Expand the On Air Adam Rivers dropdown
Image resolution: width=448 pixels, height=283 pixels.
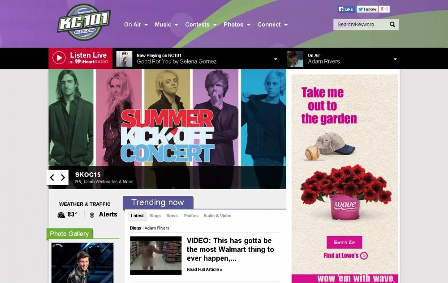pyautogui.click(x=395, y=59)
